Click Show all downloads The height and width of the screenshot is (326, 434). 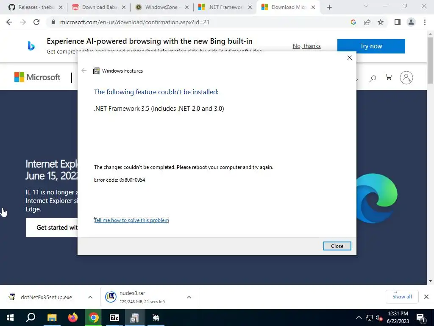[402, 297]
